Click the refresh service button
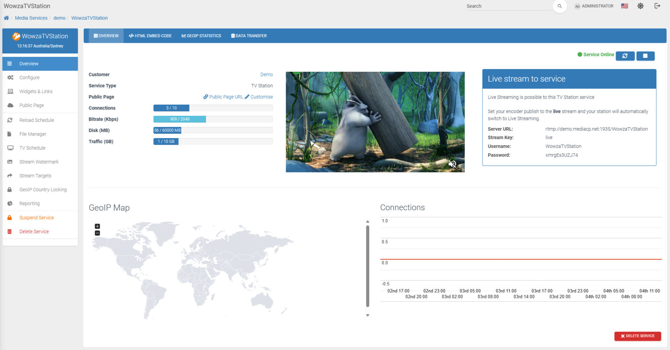This screenshot has height=350, width=670. pyautogui.click(x=625, y=56)
